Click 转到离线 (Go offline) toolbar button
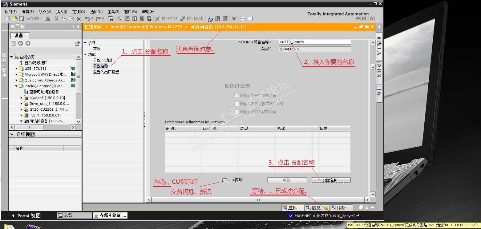This screenshot has width=481, height=229. tap(192, 19)
